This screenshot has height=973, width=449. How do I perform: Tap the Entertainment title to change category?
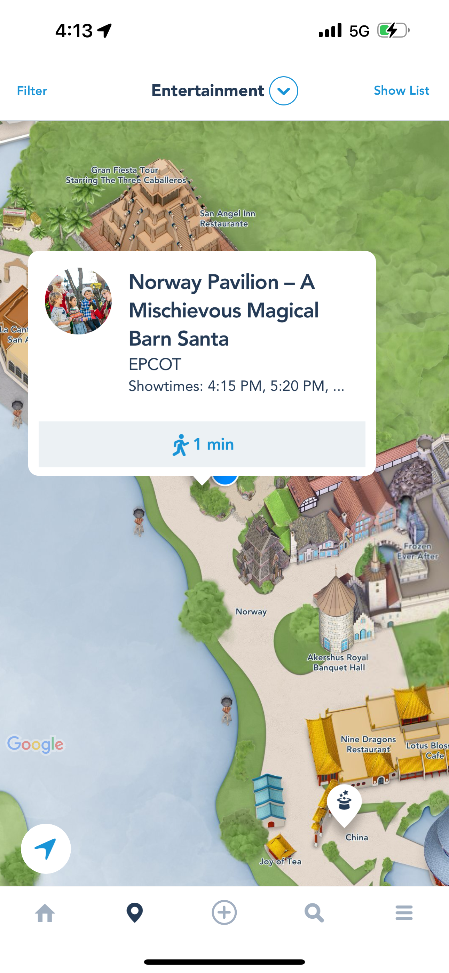point(207,90)
